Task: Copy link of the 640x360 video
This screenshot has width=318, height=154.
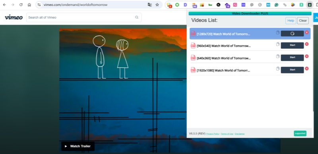Action: [278, 56]
